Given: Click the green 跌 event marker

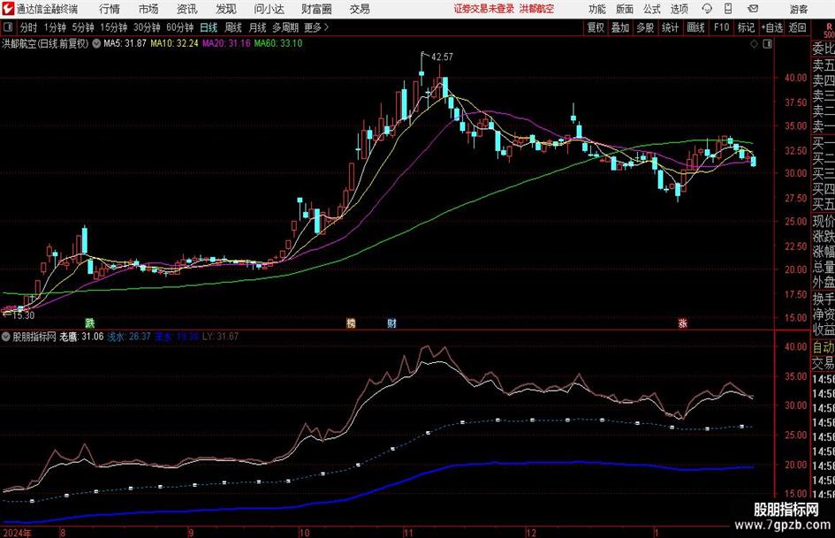Looking at the screenshot, I should pos(90,322).
